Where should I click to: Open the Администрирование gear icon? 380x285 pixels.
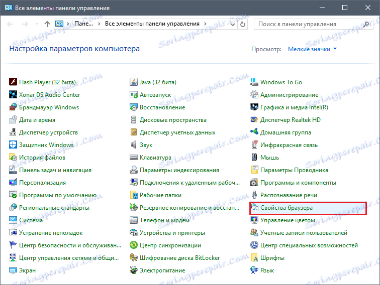click(254, 95)
